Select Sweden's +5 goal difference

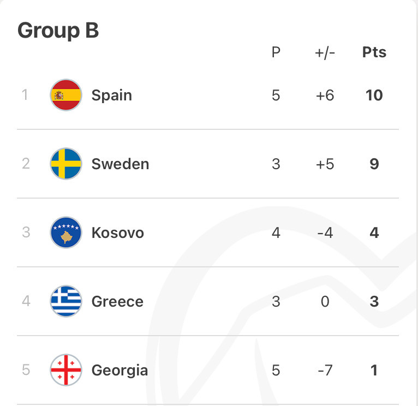(325, 164)
